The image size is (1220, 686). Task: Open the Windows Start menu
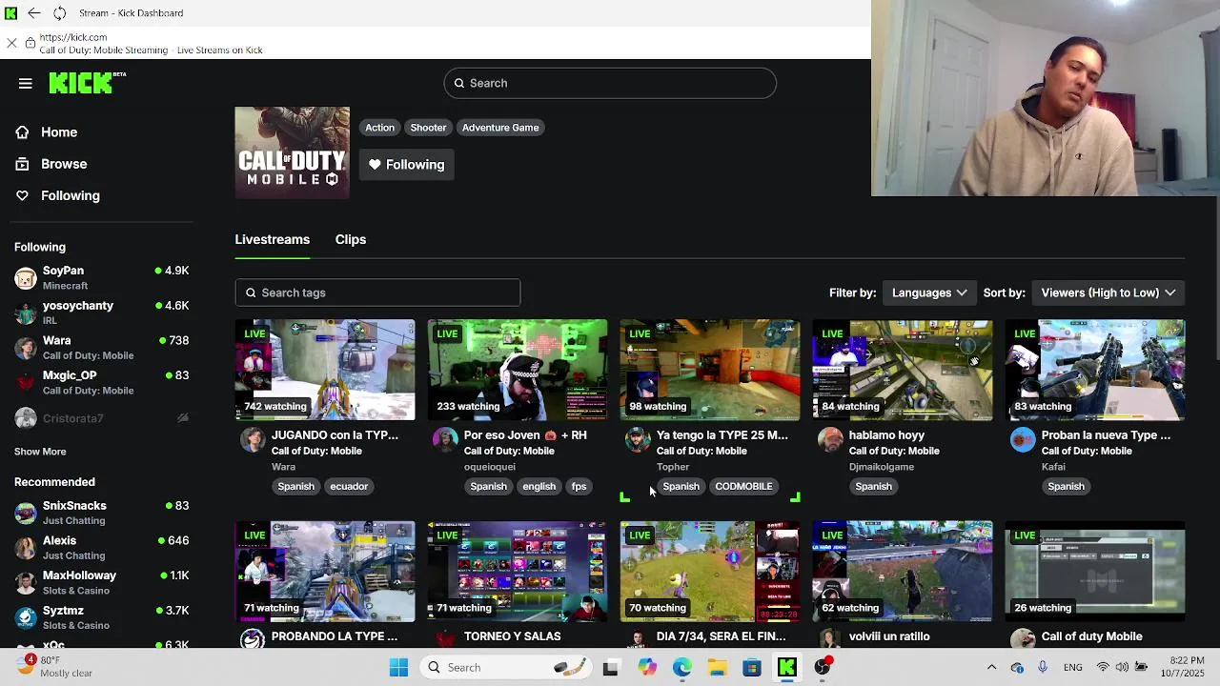pyautogui.click(x=398, y=668)
